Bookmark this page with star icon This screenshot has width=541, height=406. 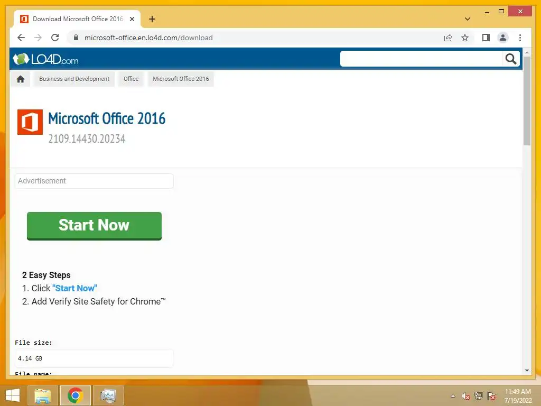(465, 38)
